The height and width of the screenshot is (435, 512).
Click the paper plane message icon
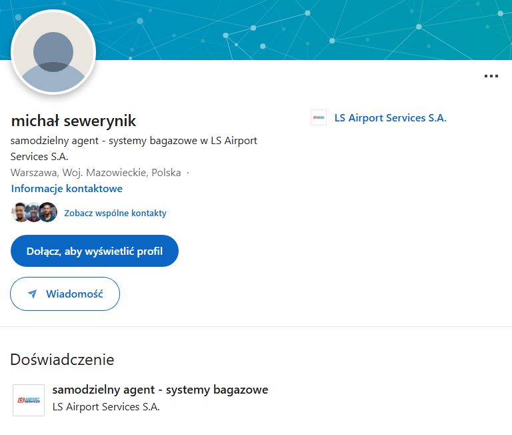click(31, 294)
